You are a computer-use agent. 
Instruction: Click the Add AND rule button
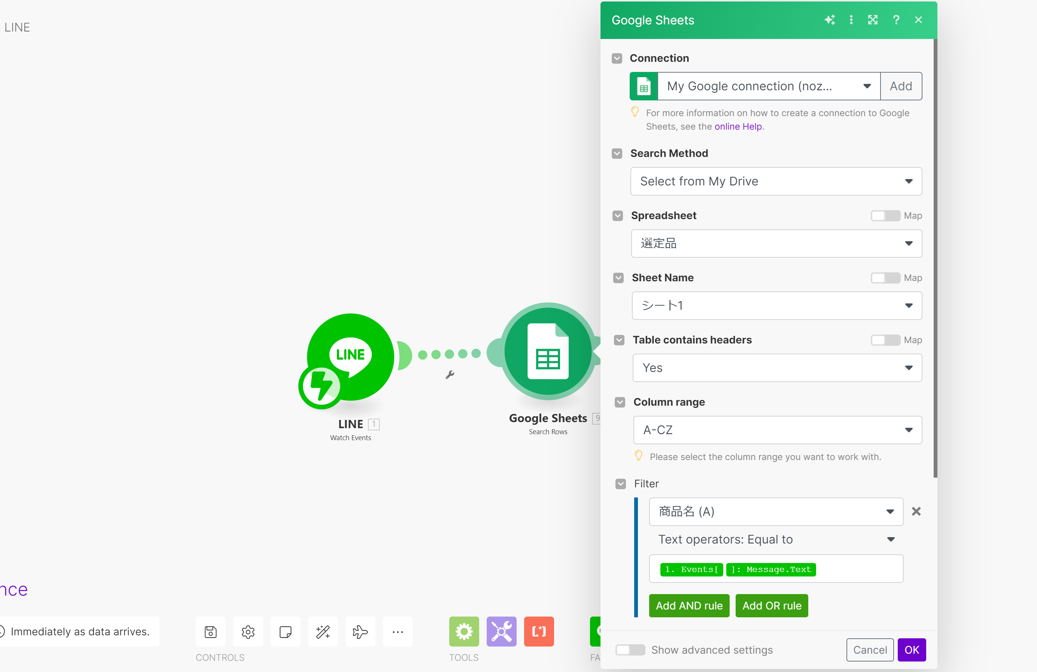pyautogui.click(x=689, y=606)
